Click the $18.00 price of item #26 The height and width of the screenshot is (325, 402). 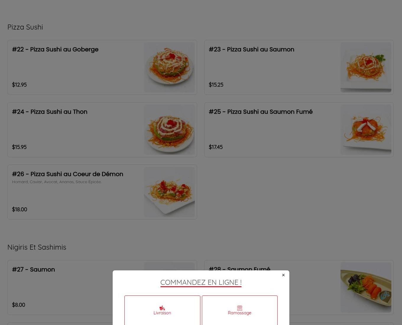[x=20, y=209]
